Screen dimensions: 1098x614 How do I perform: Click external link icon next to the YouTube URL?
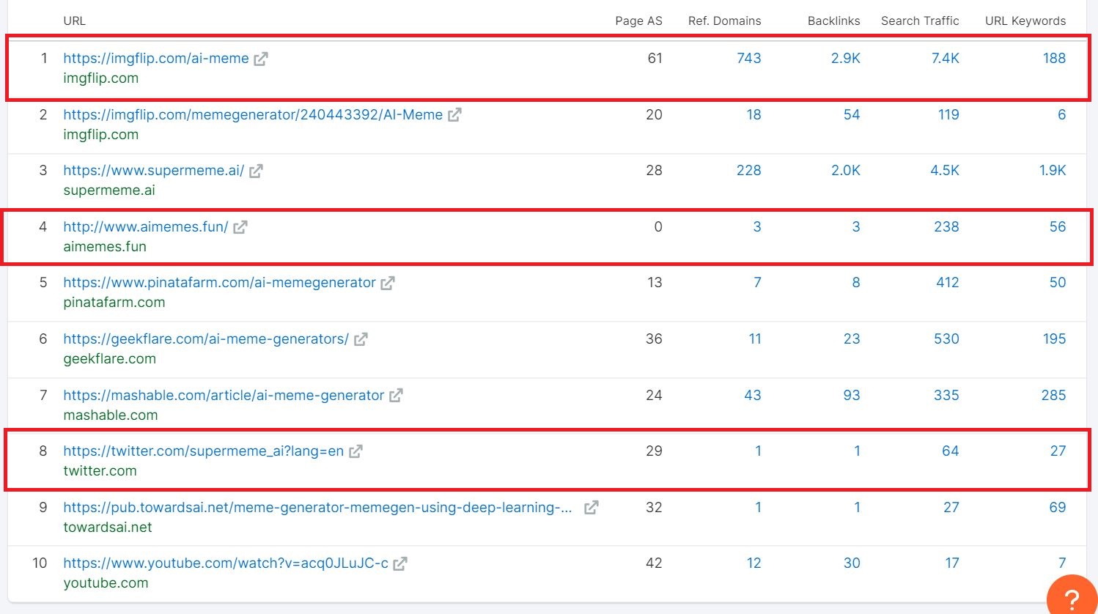(400, 563)
